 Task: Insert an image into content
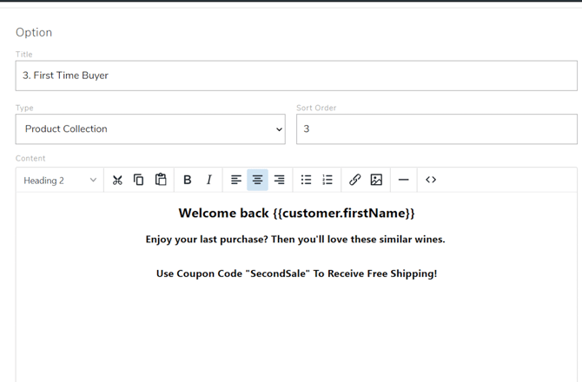(376, 180)
